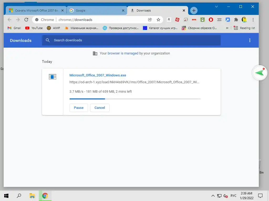Open Маленькая жирная bookmark

(x=81, y=28)
